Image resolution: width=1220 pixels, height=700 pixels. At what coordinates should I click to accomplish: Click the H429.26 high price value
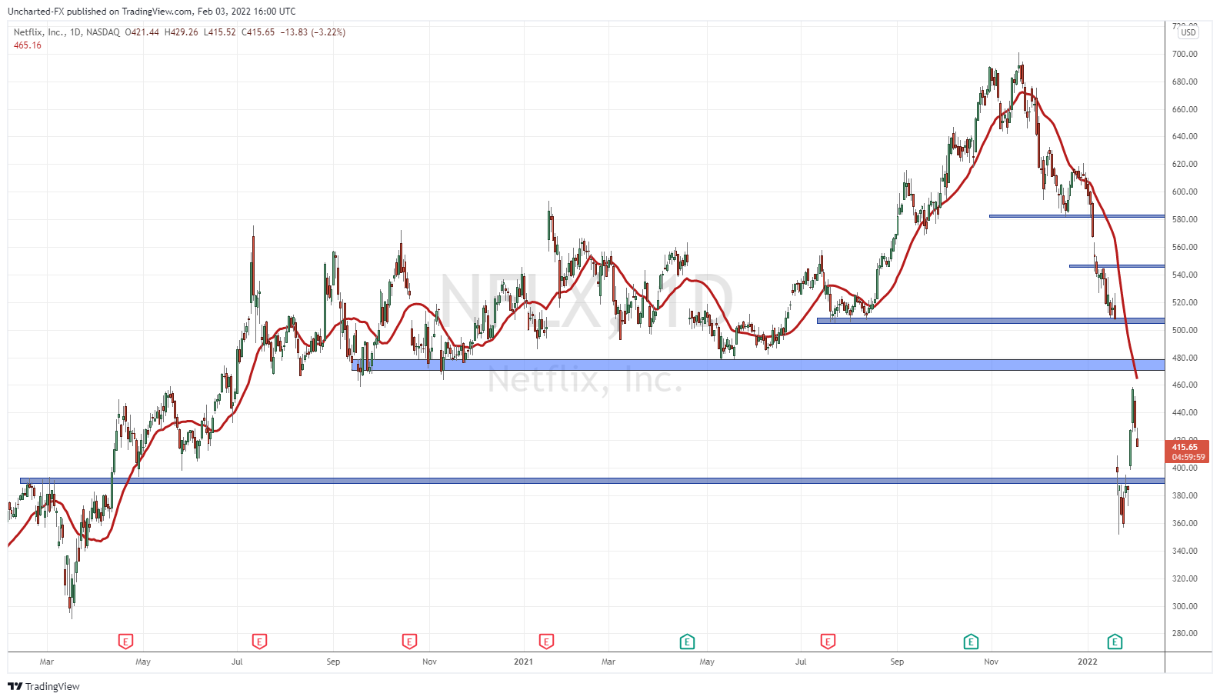coord(182,32)
